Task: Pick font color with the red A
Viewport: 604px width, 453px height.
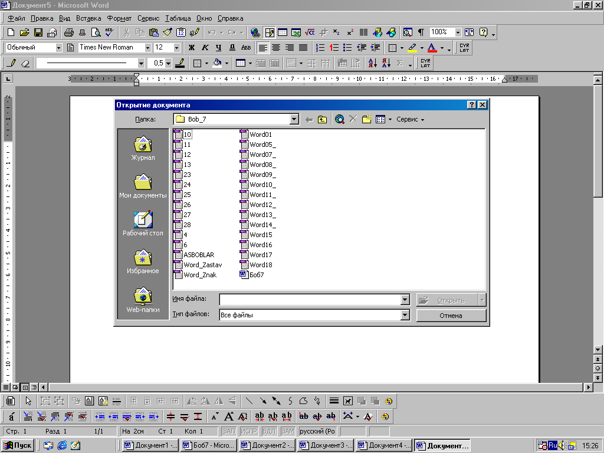Action: [432, 48]
